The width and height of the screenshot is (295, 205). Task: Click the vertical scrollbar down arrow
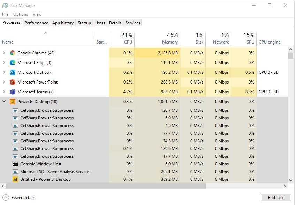tap(290, 180)
